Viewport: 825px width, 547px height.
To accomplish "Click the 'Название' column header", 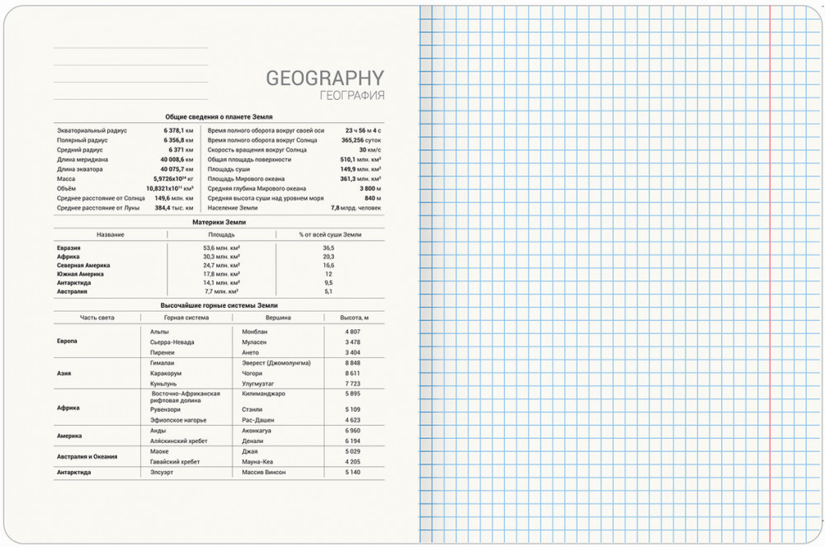I will [111, 235].
